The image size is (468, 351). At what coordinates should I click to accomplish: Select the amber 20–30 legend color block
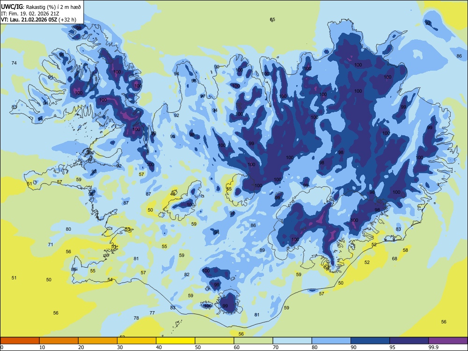98,341
